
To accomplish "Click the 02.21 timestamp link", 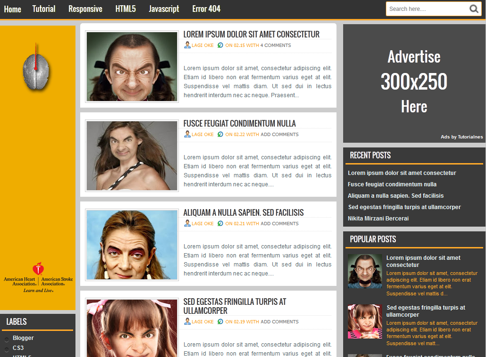I will coord(239,224).
